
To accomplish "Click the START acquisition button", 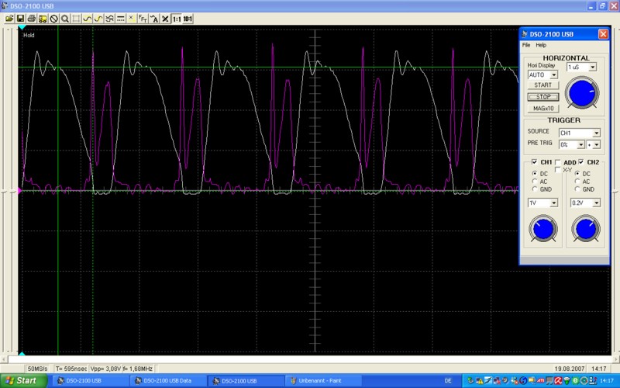I will (543, 85).
